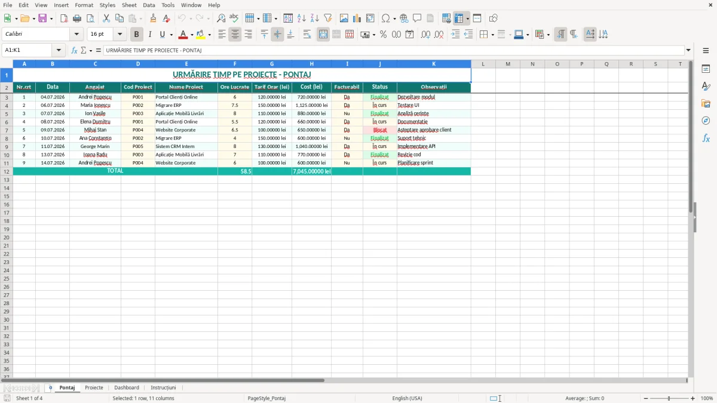Viewport: 717px width, 403px height.
Task: Expand the Background Color dropdown arrow
Action: coord(209,35)
